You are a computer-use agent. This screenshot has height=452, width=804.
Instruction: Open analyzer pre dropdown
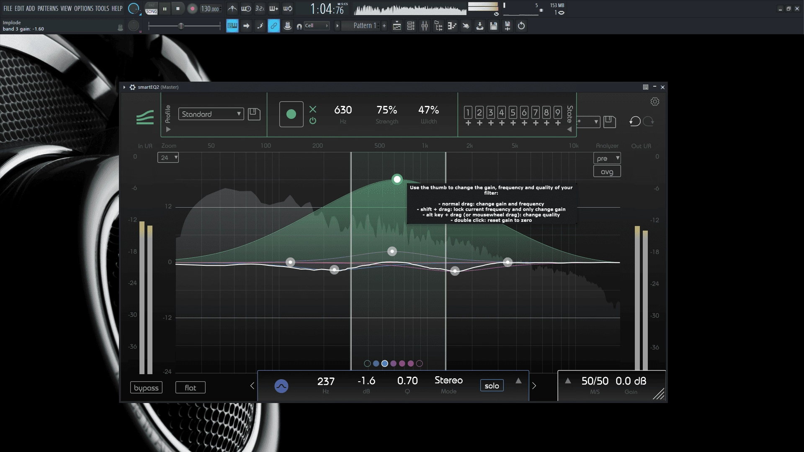click(607, 158)
